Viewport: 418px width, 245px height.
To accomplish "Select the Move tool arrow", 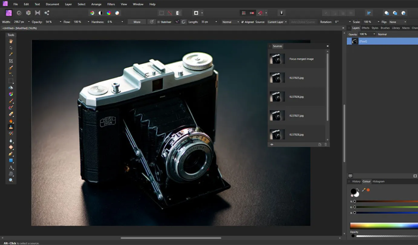I will point(11,48).
